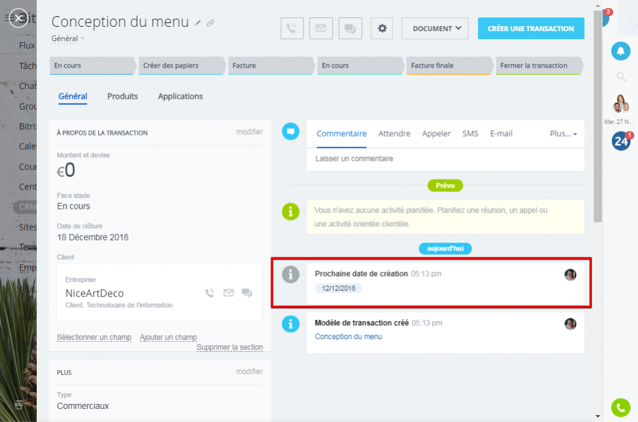Image resolution: width=638 pixels, height=422 pixels.
Task: Click the search magnifier in right sidebar
Action: pyautogui.click(x=621, y=77)
